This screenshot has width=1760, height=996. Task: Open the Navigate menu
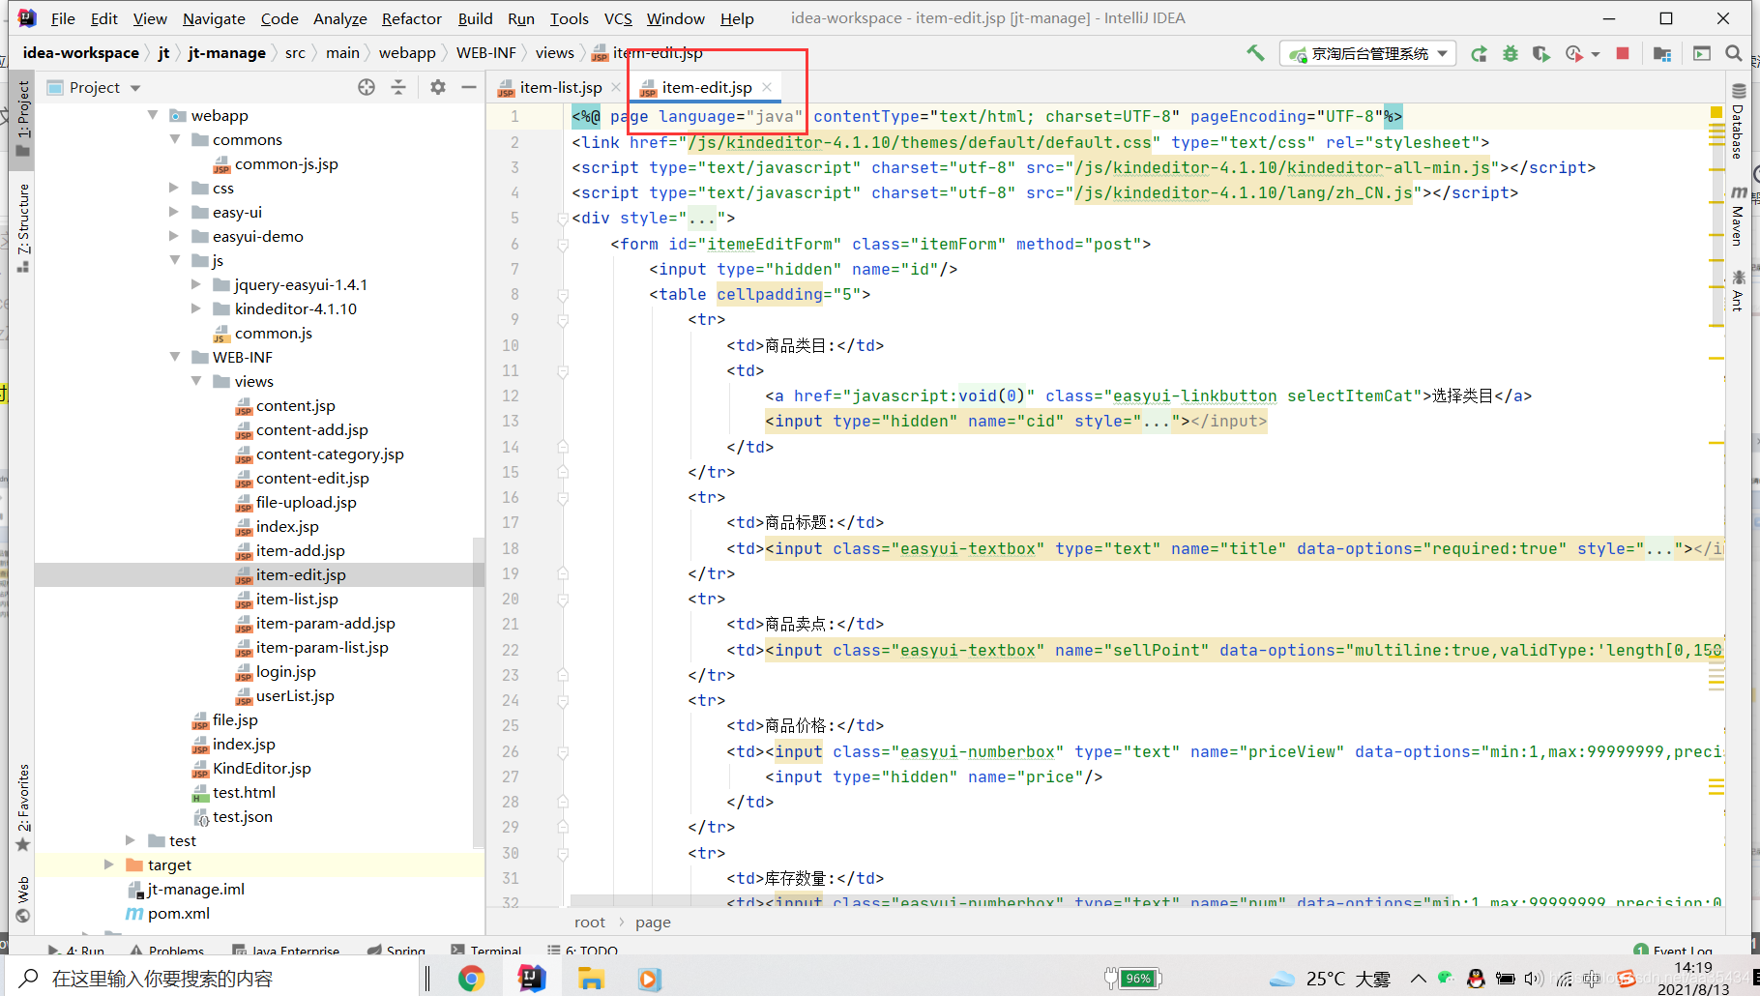coord(214,18)
